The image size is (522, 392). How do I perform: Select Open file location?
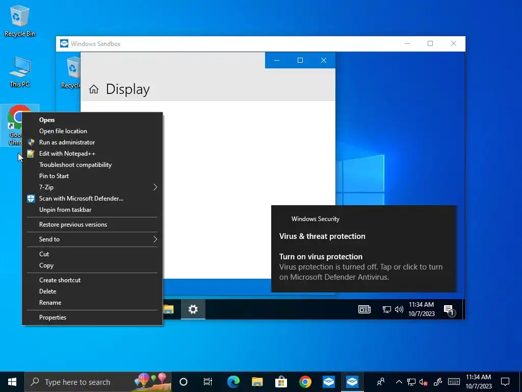pos(92,131)
